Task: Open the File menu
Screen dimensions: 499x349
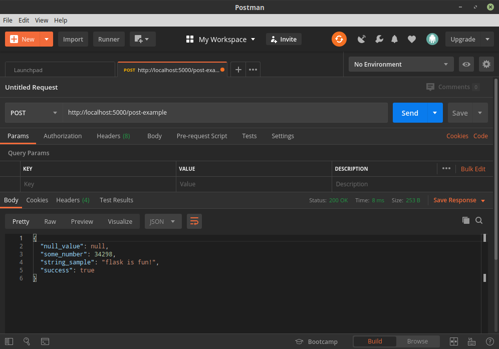Action: pos(8,20)
